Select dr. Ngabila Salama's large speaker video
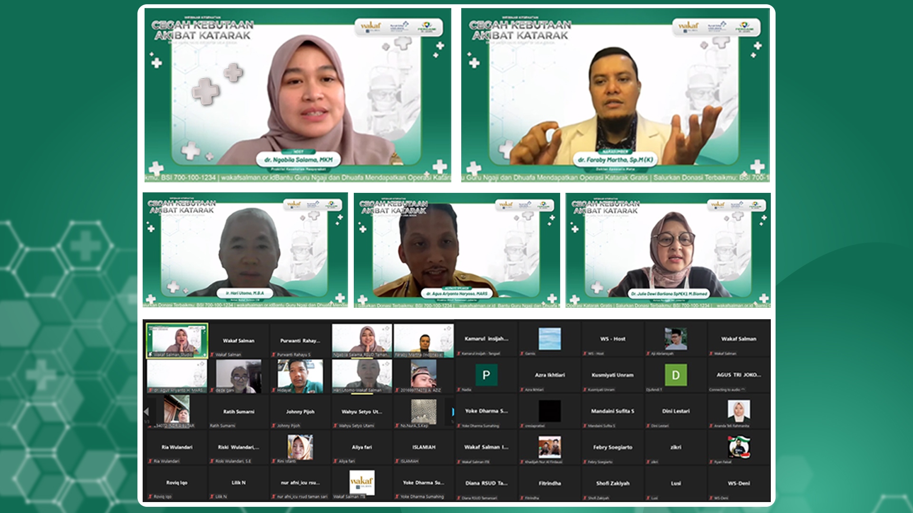This screenshot has height=513, width=913. tap(298, 95)
